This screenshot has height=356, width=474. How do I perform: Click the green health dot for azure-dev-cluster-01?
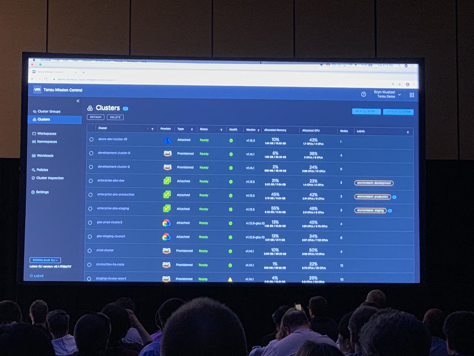click(x=231, y=140)
